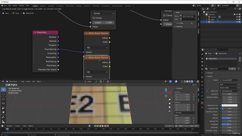Expand the Properties section in node sidebar
The height and width of the screenshot is (136, 242).
coord(179,26)
